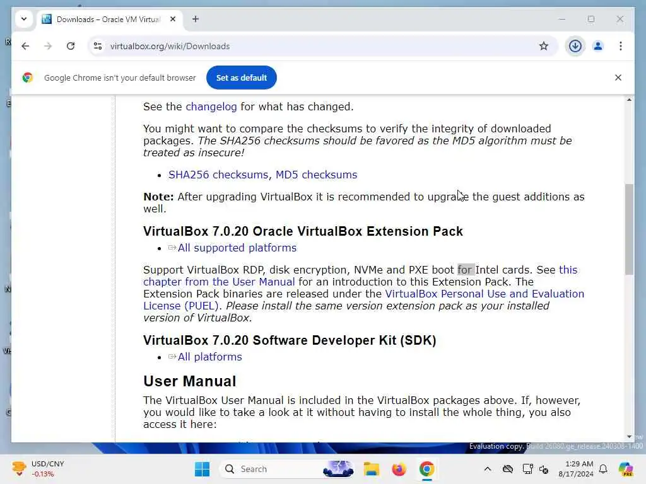Open the clock showing 1:29 AM
The image size is (646, 484).
point(576,469)
